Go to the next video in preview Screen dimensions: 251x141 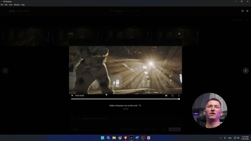coord(246,70)
